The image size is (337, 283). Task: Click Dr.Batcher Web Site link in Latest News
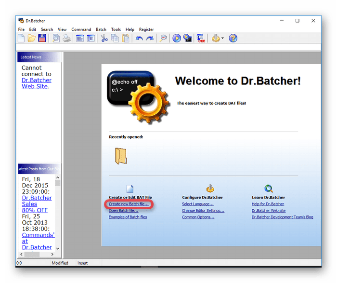36,83
